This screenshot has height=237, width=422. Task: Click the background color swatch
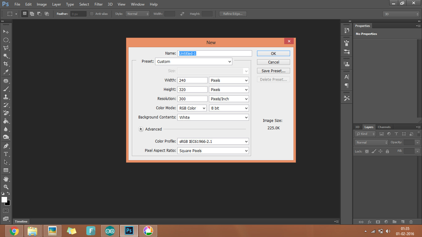8,203
